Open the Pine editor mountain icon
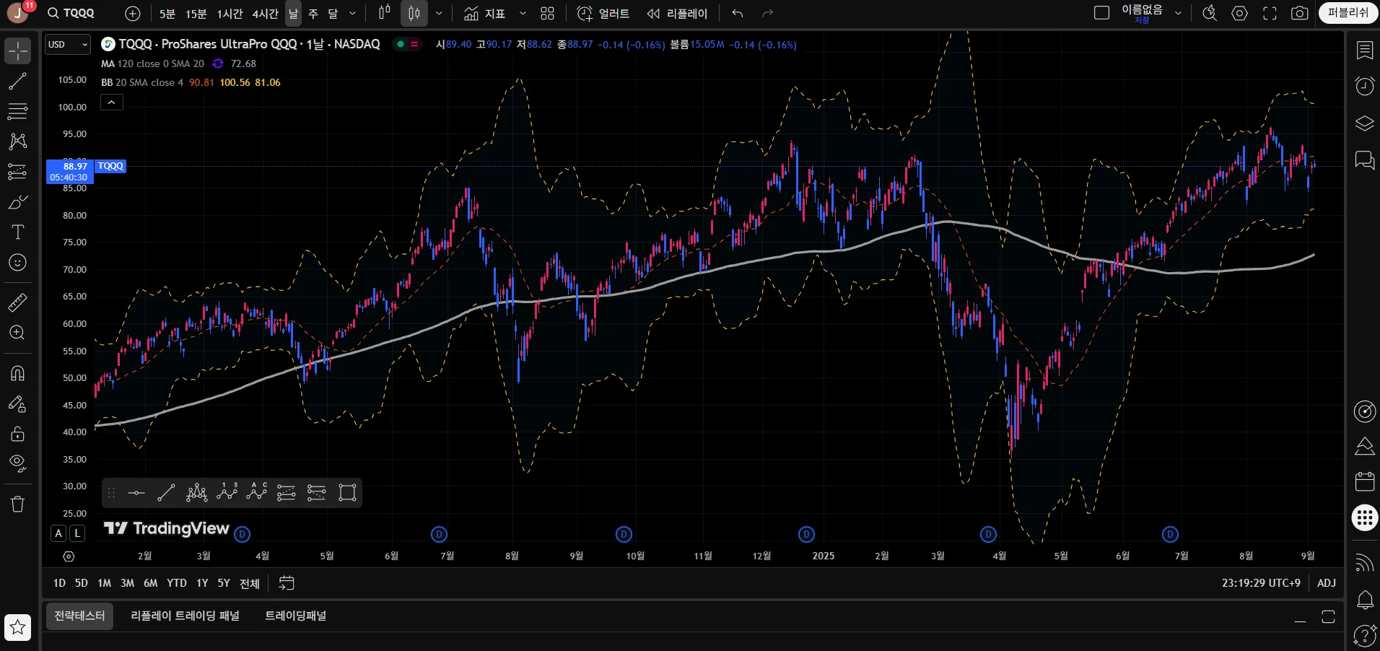The width and height of the screenshot is (1380, 651). 1364,446
